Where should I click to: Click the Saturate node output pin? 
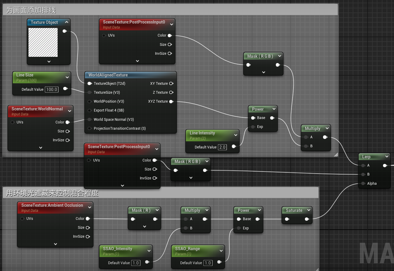(307, 219)
